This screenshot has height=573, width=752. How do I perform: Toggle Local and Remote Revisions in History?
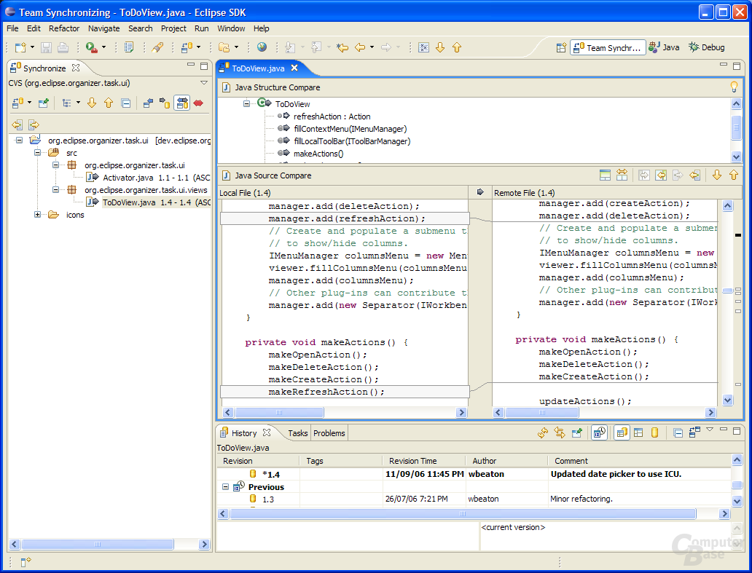click(622, 433)
